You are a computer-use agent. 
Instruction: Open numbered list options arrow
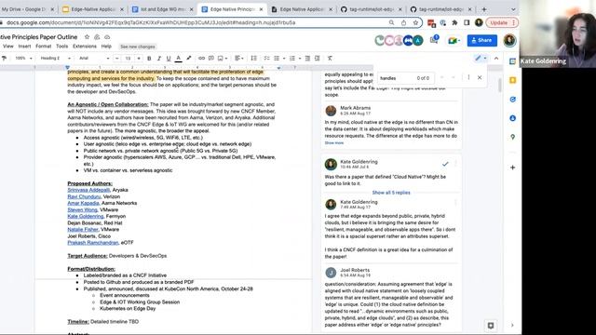(300, 58)
